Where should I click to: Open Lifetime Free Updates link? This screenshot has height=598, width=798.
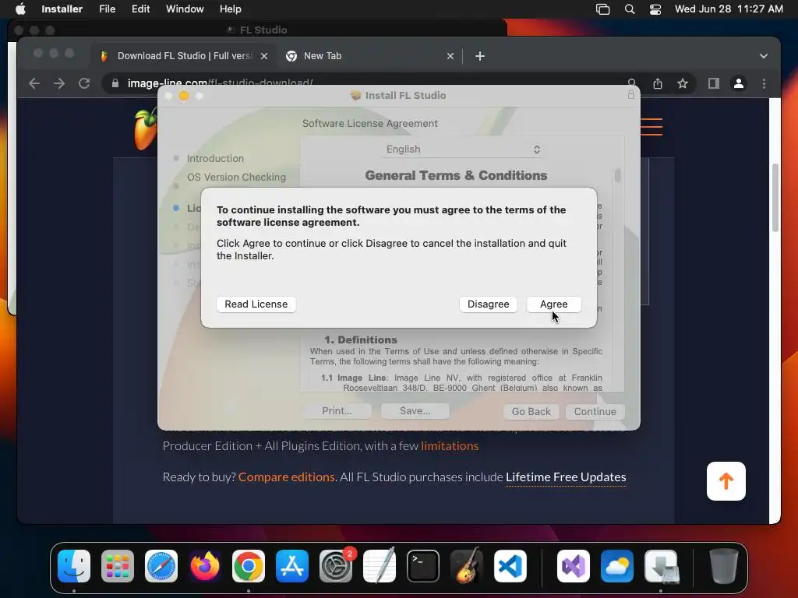pyautogui.click(x=566, y=477)
